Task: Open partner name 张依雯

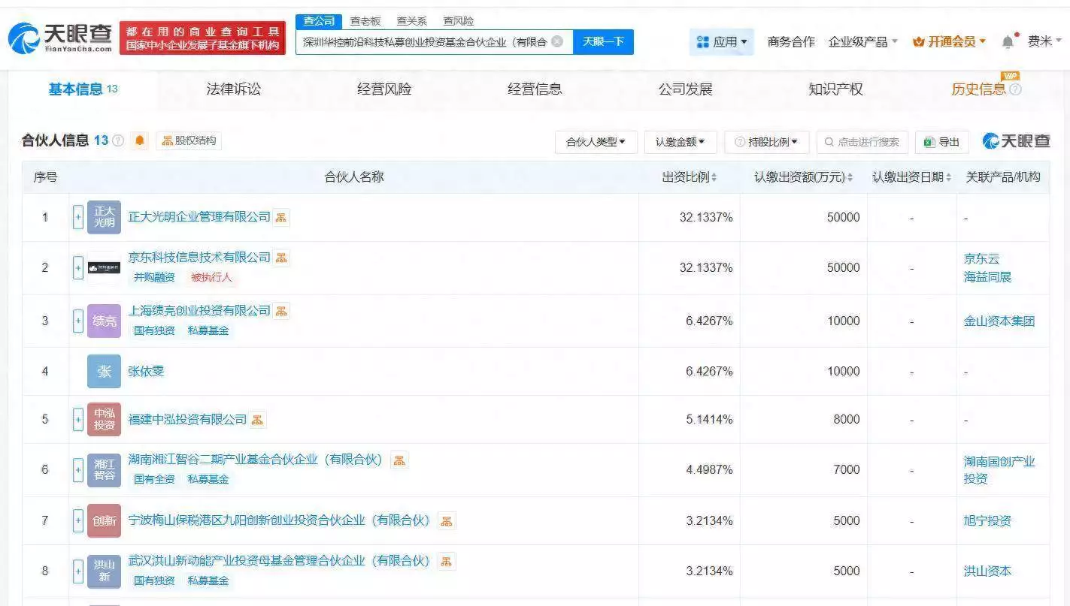Action: 146,371
